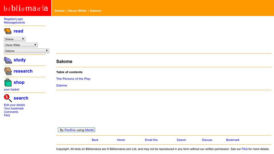
Task: Click the Salome page heading
Action: (x=64, y=61)
